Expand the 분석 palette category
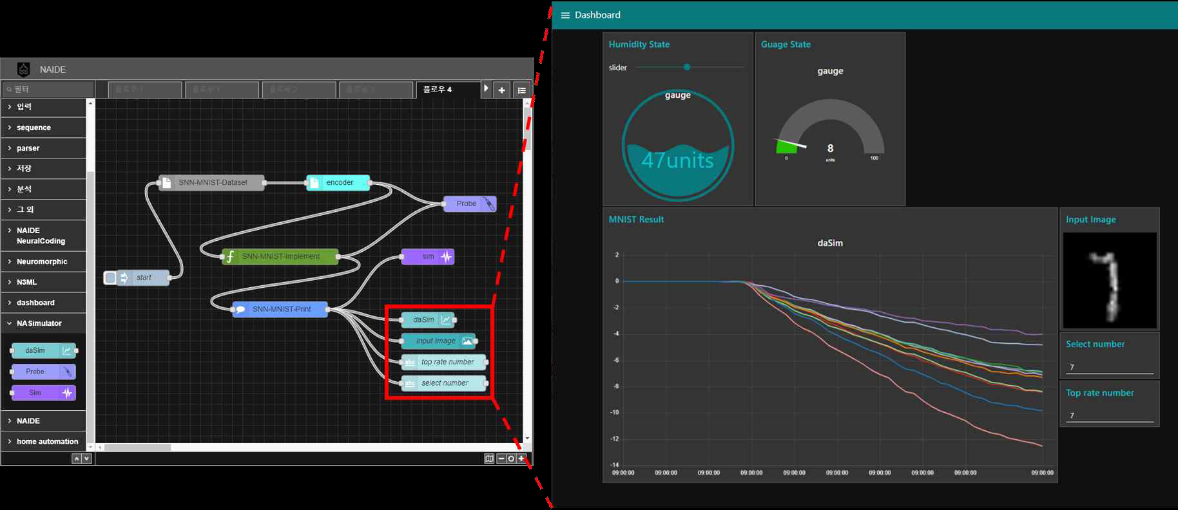1178x510 pixels. point(44,189)
